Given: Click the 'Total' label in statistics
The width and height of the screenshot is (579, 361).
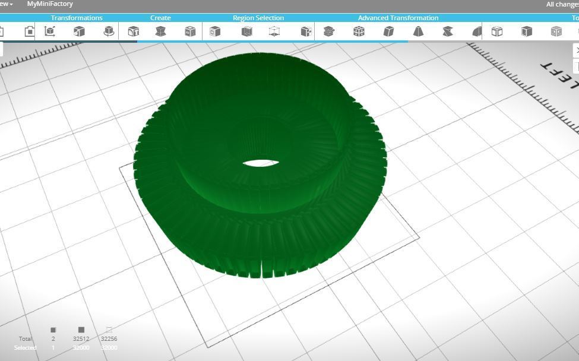Looking at the screenshot, I should pos(26,338).
